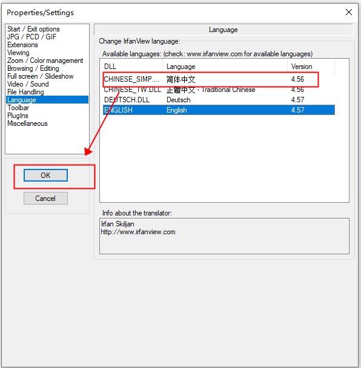Choose CHINESE_SIMP simplified Chinese language row
Screen dimensions: 361x368
coord(219,79)
